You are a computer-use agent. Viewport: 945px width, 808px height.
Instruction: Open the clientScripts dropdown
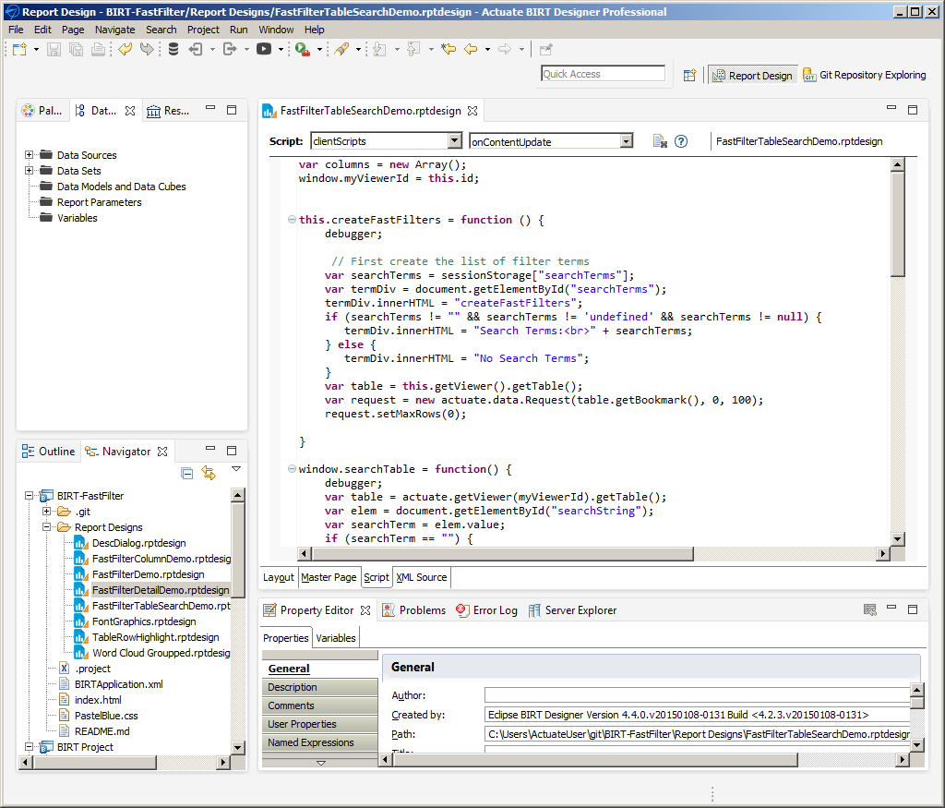454,141
